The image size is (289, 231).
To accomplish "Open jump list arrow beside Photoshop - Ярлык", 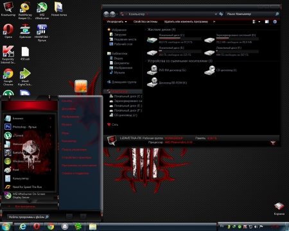I will tap(51, 127).
